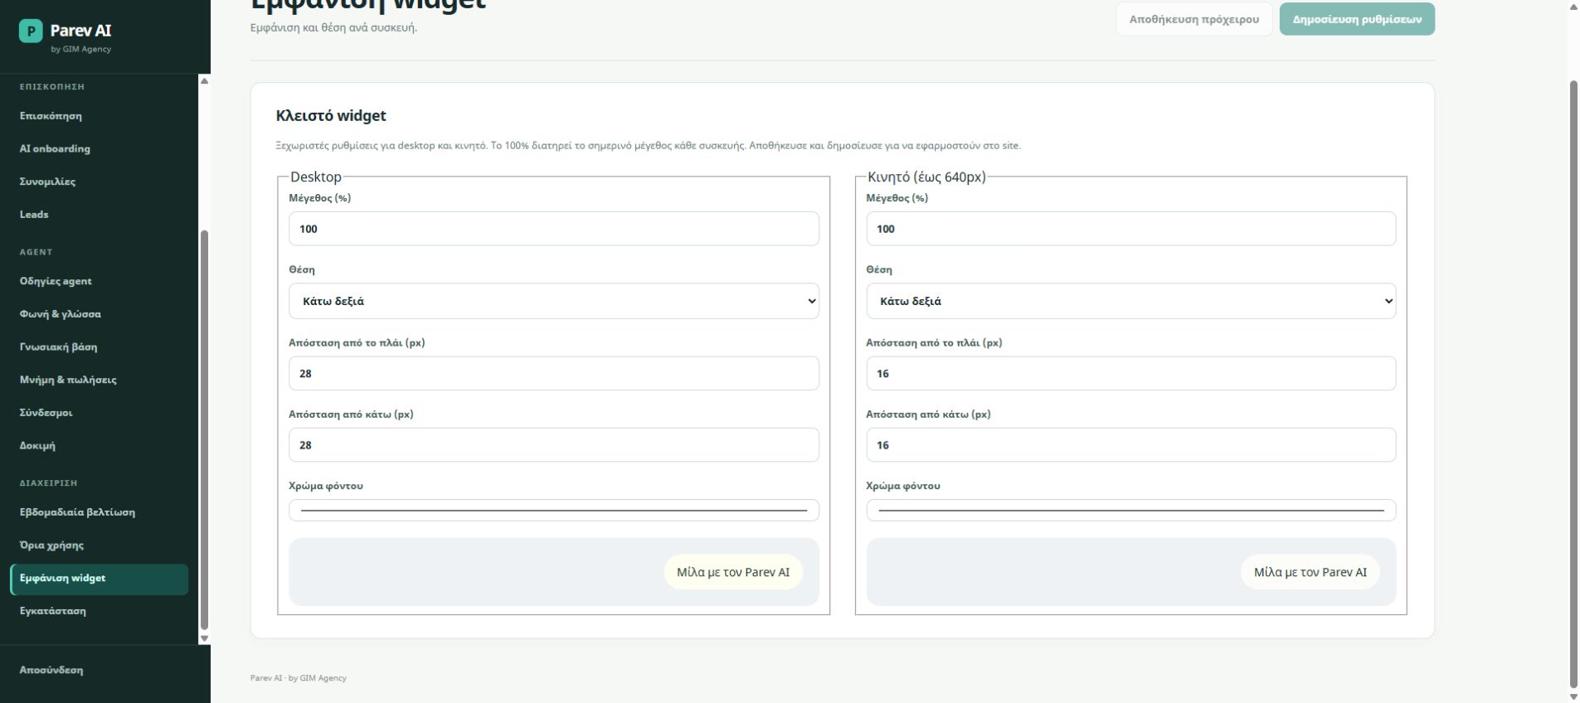Open the Leads section
Viewport: 1580px width, 703px height.
pyautogui.click(x=34, y=215)
